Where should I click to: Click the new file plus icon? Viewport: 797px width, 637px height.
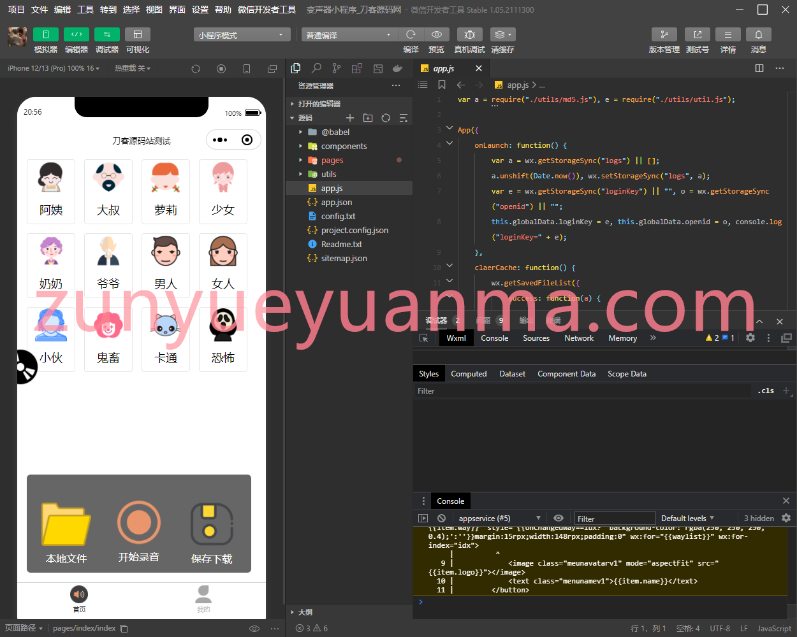(x=350, y=118)
